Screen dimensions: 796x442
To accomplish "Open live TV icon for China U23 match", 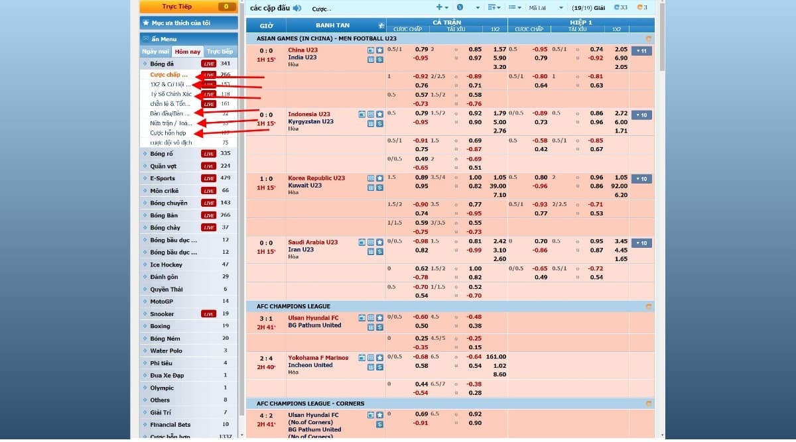I will tap(370, 50).
